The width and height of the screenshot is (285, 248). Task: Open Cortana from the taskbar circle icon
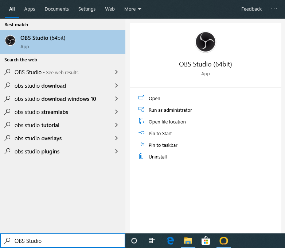tap(134, 241)
